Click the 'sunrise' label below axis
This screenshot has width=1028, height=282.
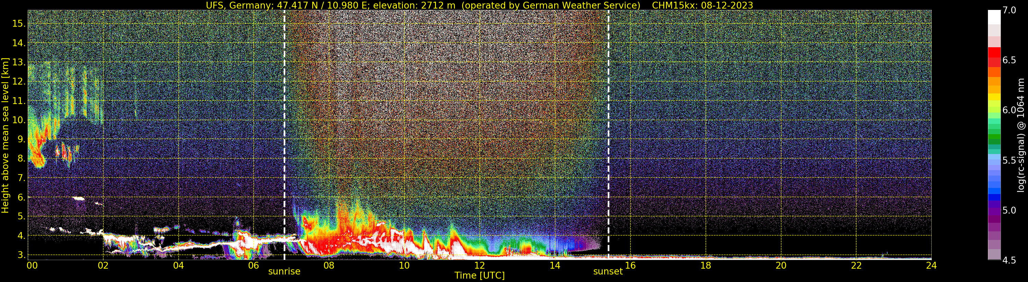pos(284,272)
